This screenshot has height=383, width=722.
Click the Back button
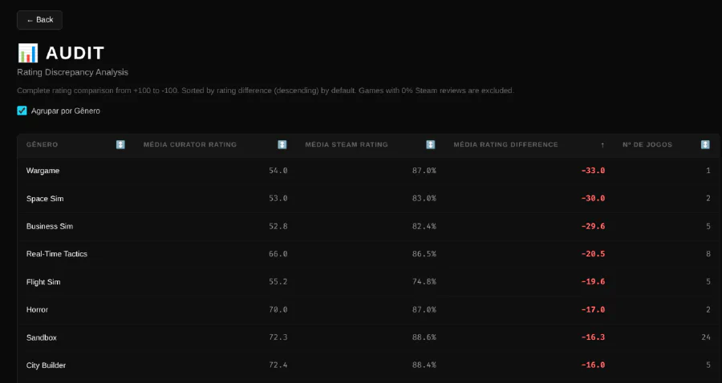[39, 20]
